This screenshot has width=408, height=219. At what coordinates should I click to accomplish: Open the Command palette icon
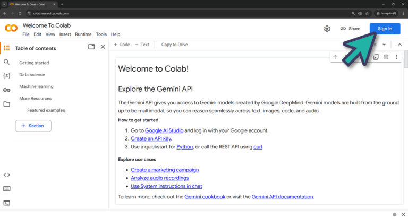pyautogui.click(x=6, y=188)
